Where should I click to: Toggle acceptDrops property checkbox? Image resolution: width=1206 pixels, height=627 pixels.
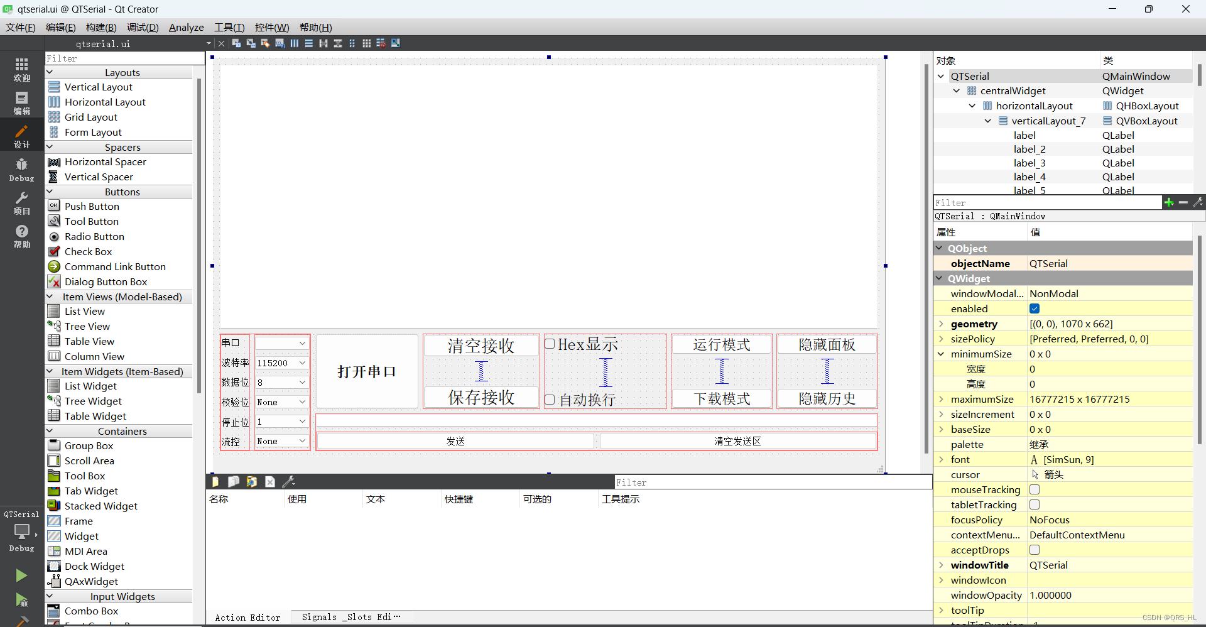pyautogui.click(x=1035, y=550)
